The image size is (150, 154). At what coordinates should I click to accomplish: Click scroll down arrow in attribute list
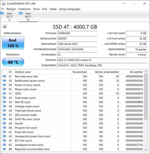[146, 150]
